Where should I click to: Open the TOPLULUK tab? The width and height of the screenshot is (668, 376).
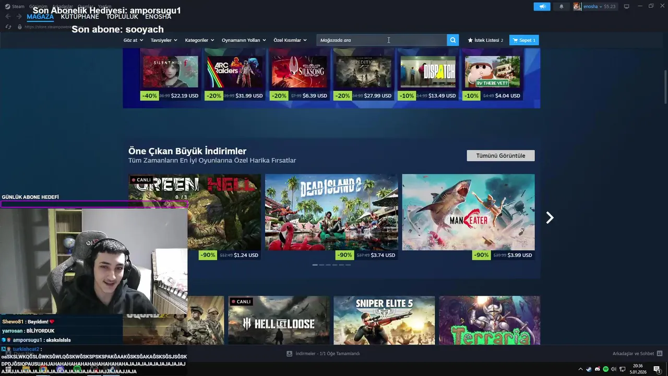pyautogui.click(x=122, y=17)
